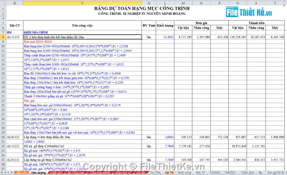The image size is (287, 175).
Task: Select column Q header
Action: (238, 3)
